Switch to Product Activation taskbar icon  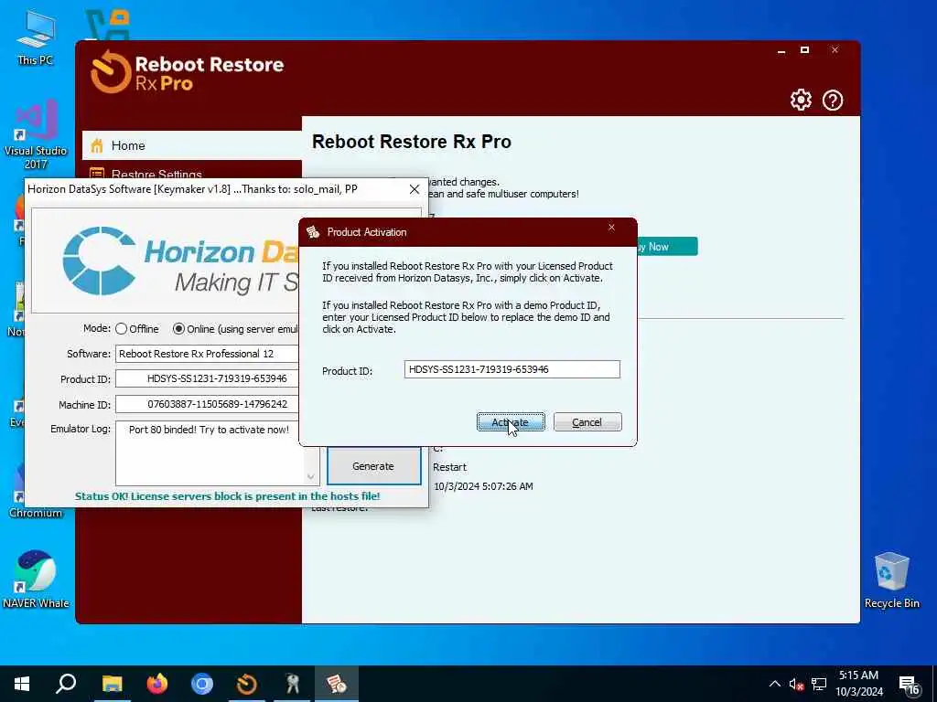(337, 684)
